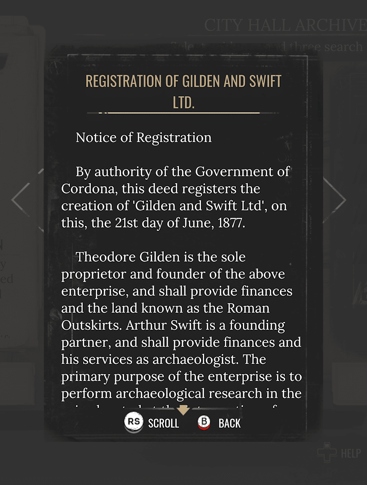Click the City Hall Archive heading
Screen dimensions: 367x485
(285, 25)
